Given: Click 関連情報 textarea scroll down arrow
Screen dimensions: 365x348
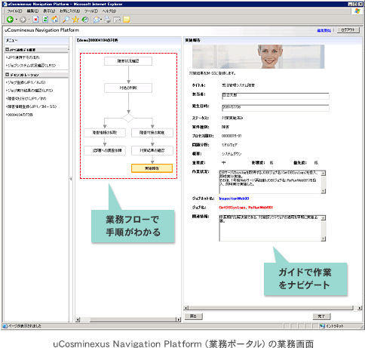Looking at the screenshot, I should 324,239.
